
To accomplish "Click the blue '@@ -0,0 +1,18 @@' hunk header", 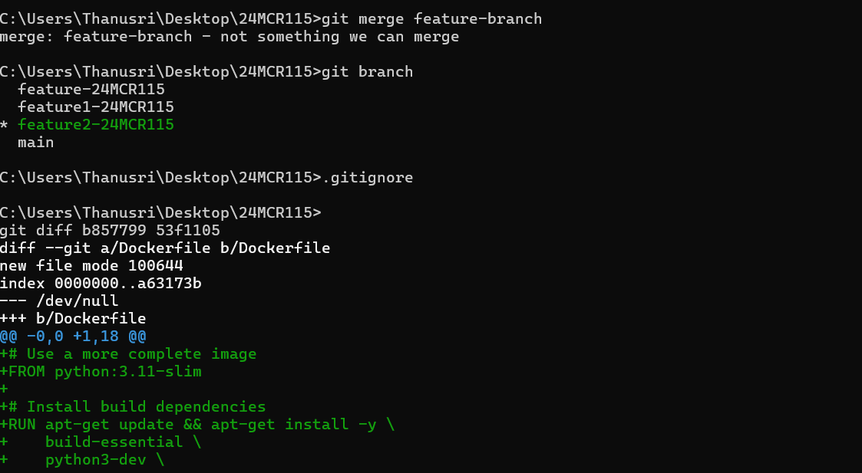I will click(73, 337).
